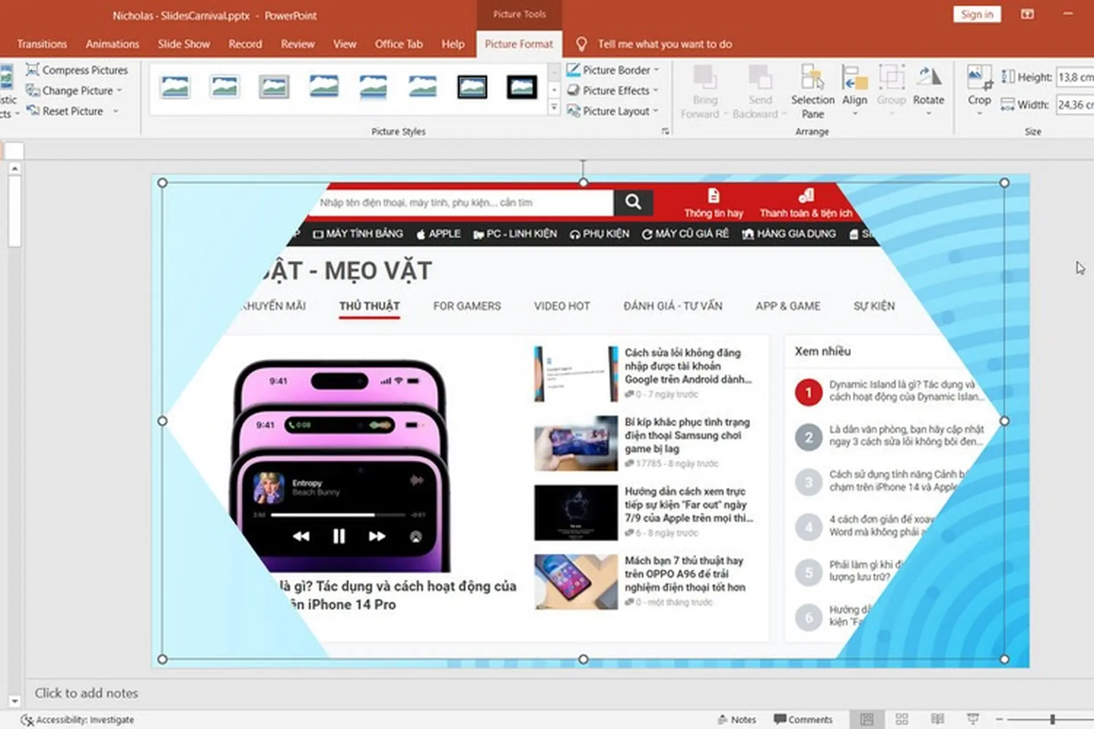Click the Align icon in Arrange group
1094x729 pixels.
pos(855,88)
